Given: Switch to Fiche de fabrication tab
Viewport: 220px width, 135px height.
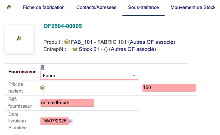Looking at the screenshot, I should point(44,7).
